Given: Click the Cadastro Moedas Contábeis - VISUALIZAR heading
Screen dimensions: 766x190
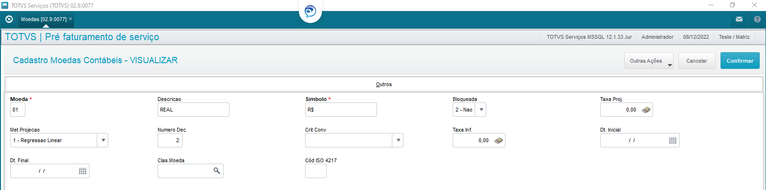Looking at the screenshot, I should [x=95, y=60].
